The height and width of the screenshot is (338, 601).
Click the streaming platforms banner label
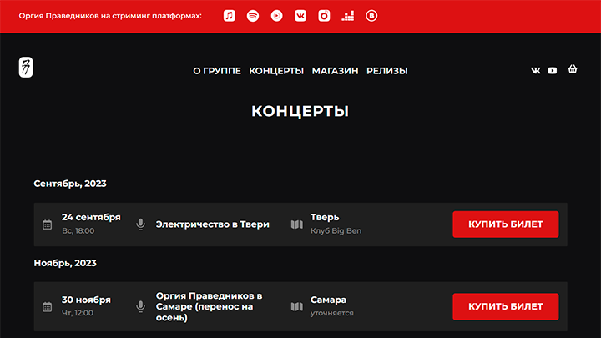point(110,16)
